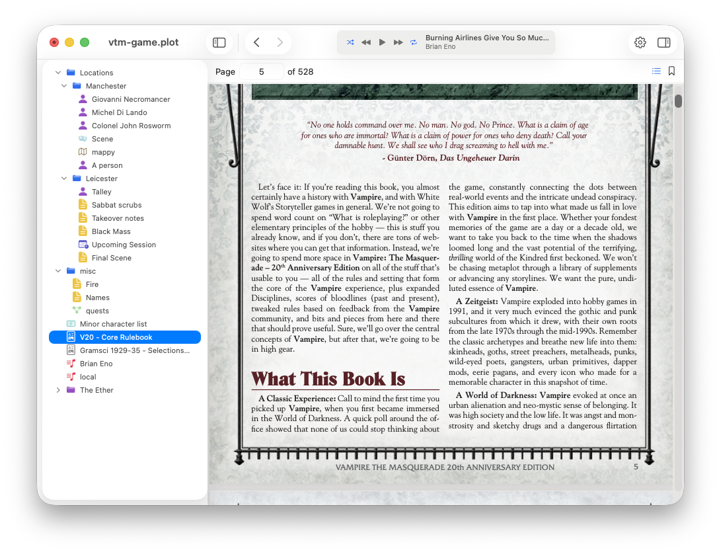Select the Leicester folder icon

tap(77, 178)
